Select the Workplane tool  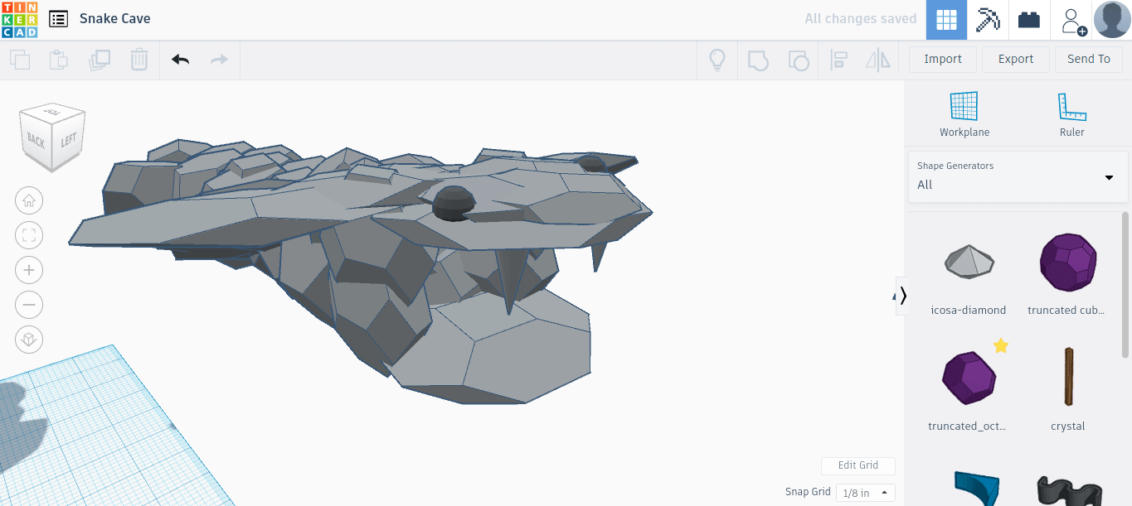click(964, 112)
